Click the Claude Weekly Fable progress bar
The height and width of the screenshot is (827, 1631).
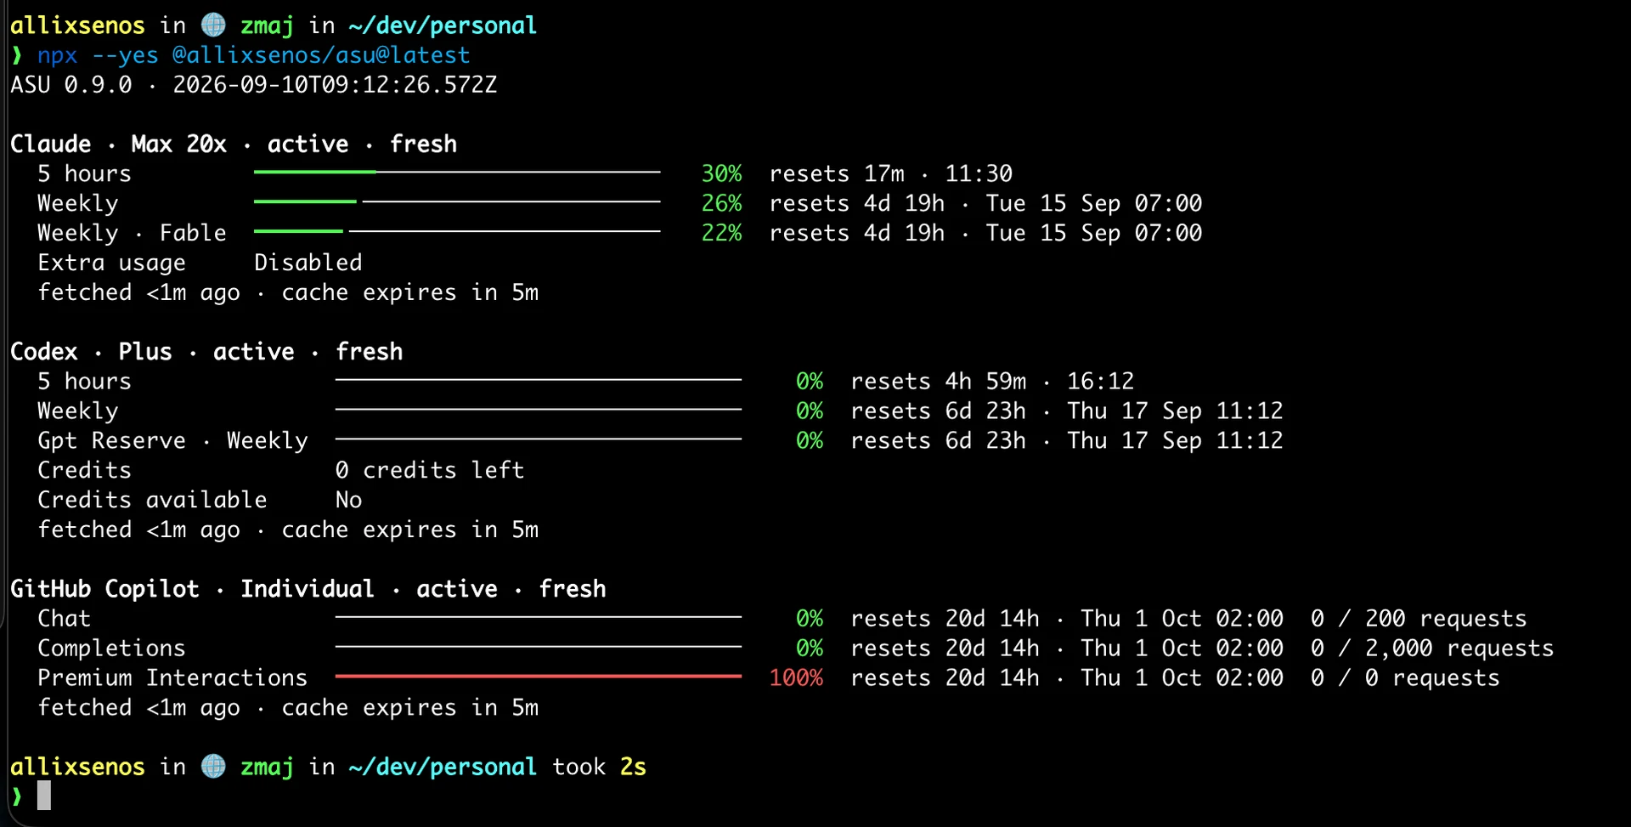457,231
